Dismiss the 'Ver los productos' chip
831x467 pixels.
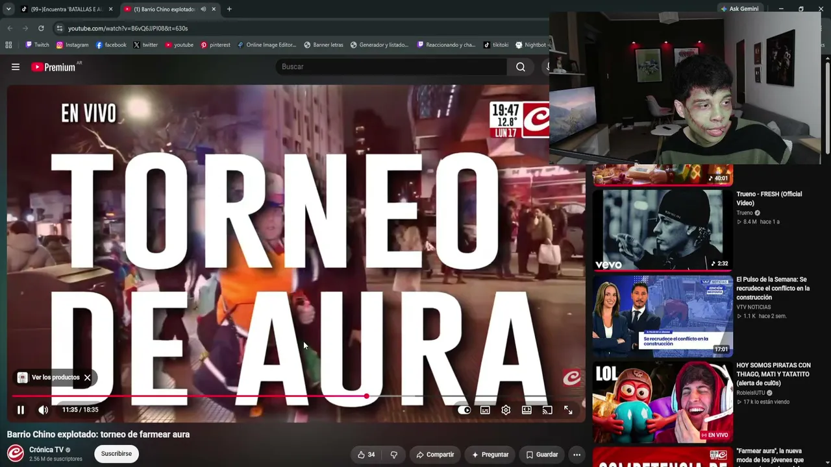pos(87,377)
